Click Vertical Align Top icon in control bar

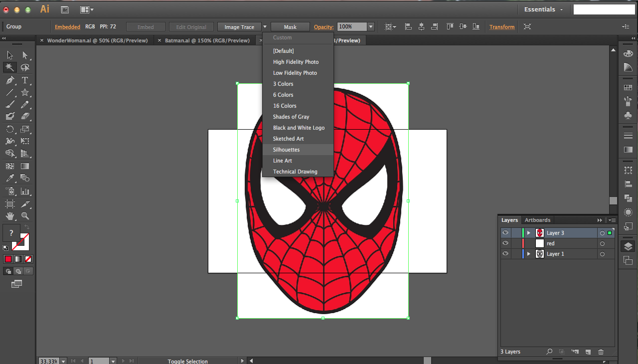450,26
